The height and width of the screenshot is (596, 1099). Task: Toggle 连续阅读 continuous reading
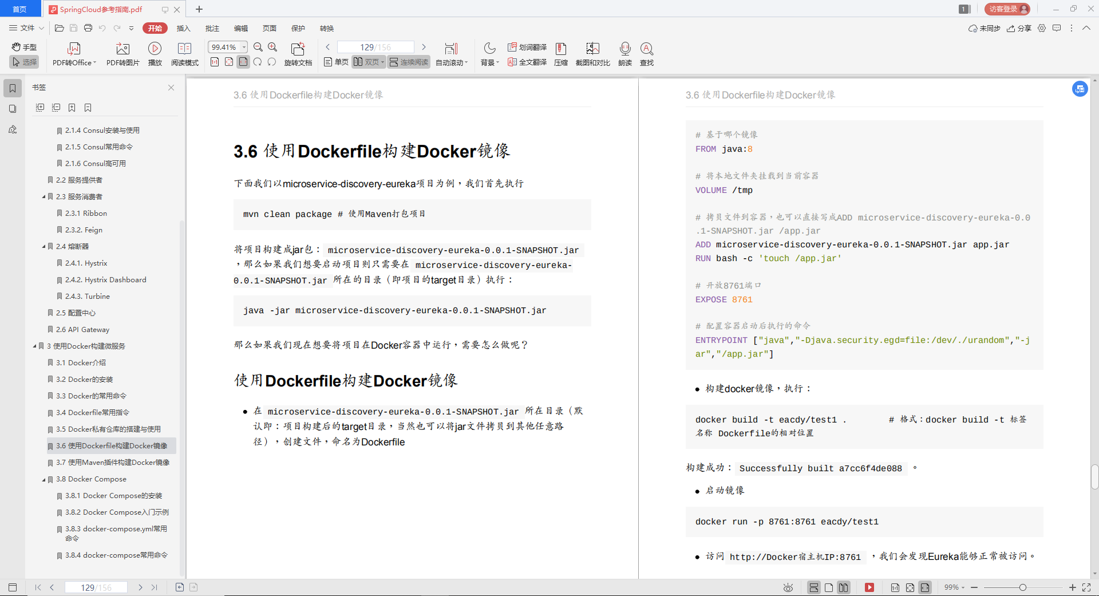pyautogui.click(x=409, y=62)
